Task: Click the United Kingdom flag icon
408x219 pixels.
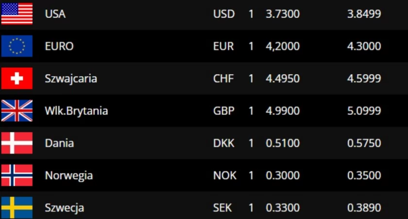Action: [17, 110]
